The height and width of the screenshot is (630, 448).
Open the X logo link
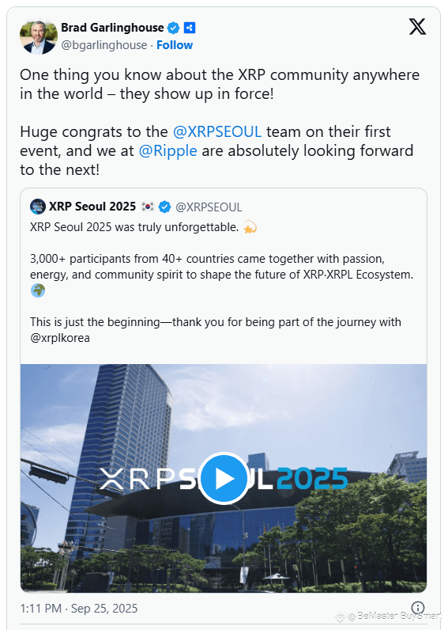[x=417, y=27]
